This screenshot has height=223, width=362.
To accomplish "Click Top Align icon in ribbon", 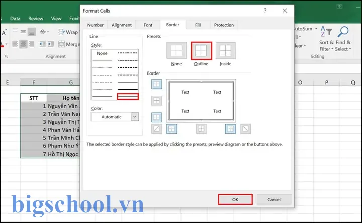I will [x=15, y=31].
